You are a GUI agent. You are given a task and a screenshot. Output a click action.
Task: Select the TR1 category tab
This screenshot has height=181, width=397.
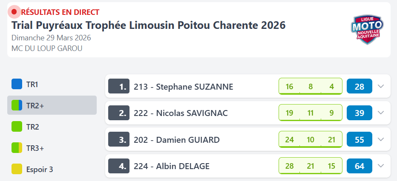tap(32, 84)
